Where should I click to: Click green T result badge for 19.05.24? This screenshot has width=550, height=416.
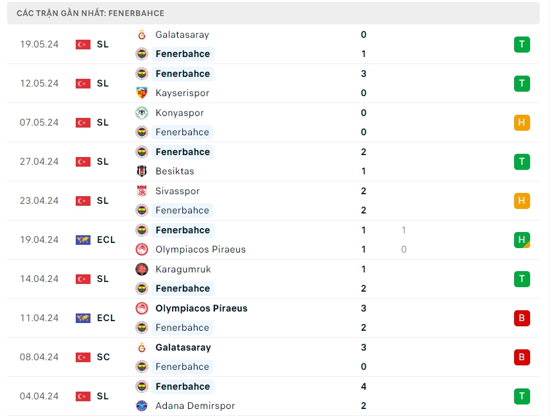point(522,44)
